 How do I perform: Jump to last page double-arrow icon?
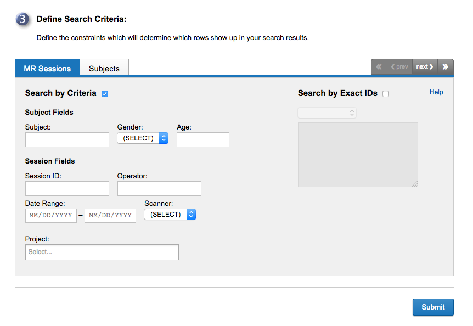tap(445, 67)
